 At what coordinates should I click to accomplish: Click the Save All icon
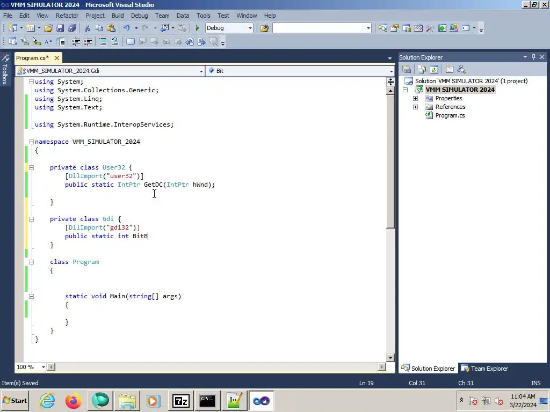pos(73,28)
